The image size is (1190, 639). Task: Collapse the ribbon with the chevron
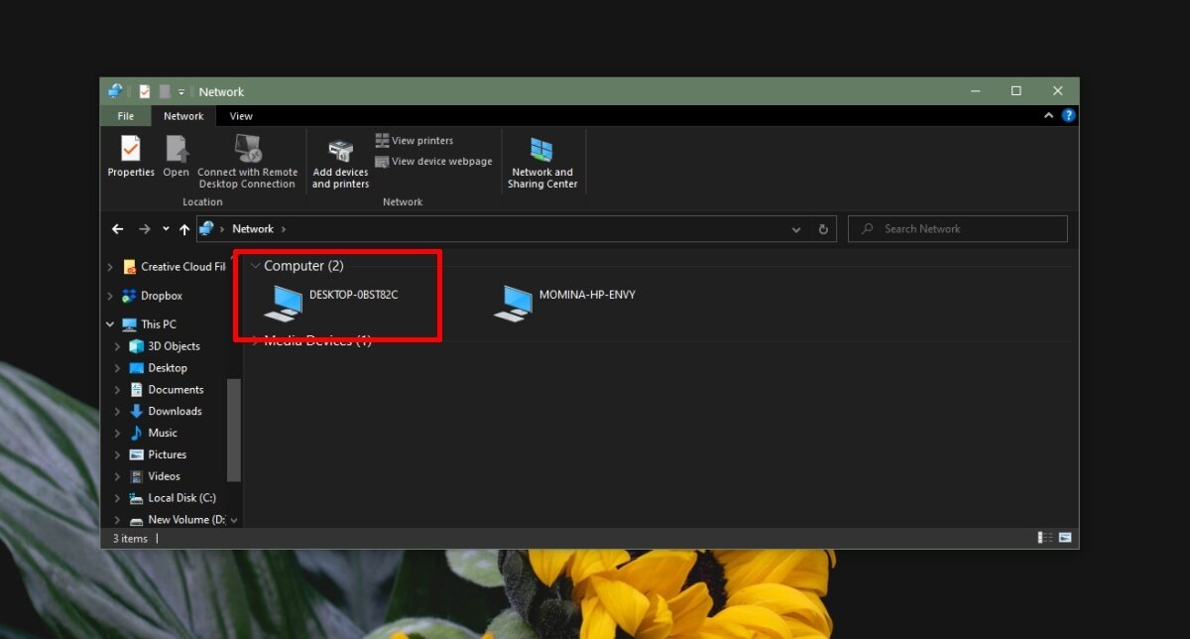coord(1048,115)
